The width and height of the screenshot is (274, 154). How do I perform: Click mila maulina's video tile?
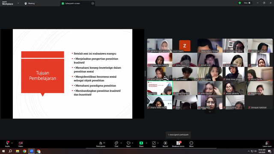(210, 88)
